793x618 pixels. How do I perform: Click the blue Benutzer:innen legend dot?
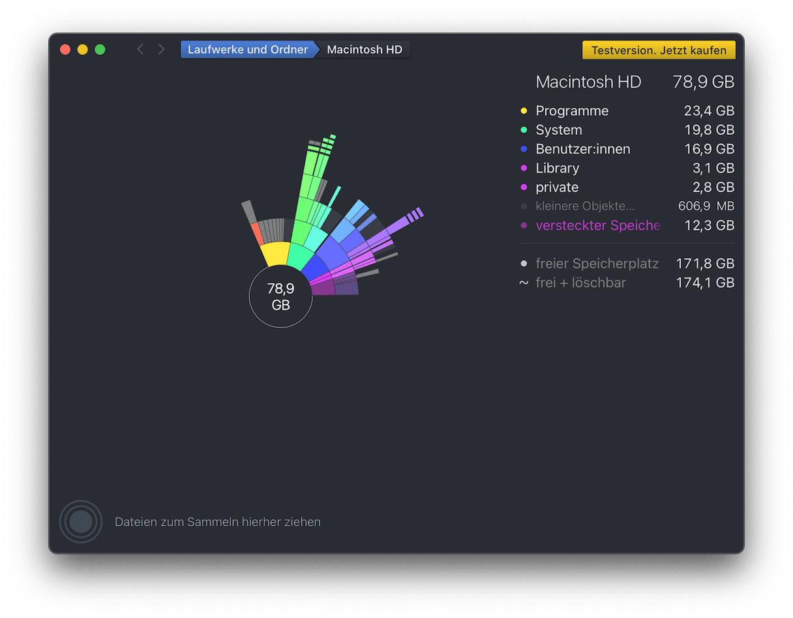coord(523,149)
